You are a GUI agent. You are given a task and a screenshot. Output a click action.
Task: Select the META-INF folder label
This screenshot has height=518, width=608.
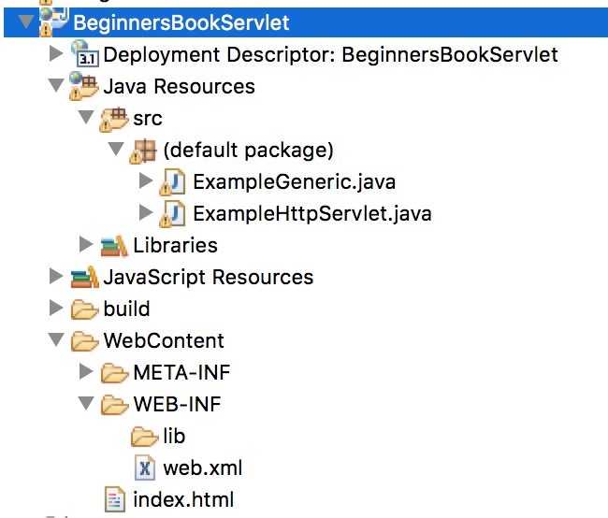(x=181, y=372)
